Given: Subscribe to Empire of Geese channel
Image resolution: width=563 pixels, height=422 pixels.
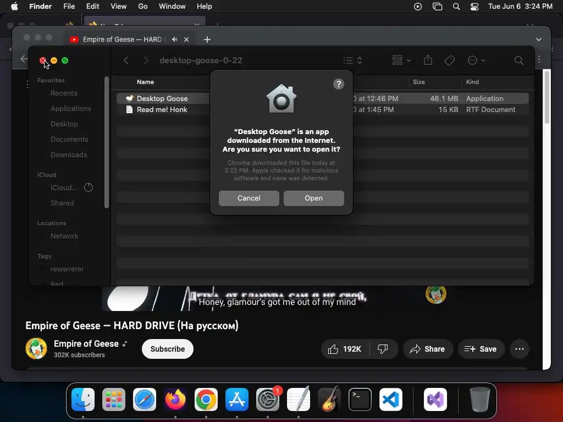Looking at the screenshot, I should point(167,349).
